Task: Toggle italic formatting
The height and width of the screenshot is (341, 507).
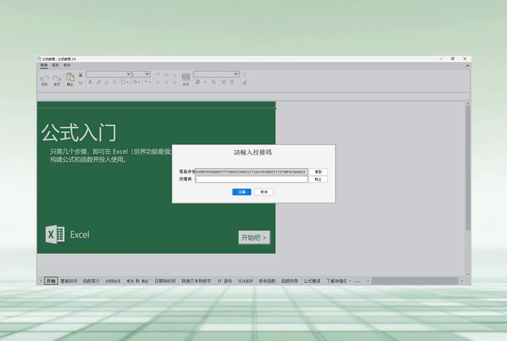Action: coord(98,82)
